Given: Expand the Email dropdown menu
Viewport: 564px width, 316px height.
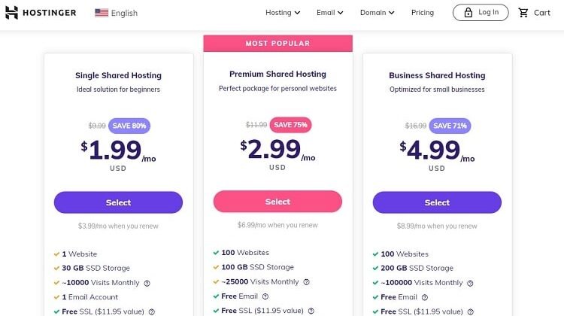Looking at the screenshot, I should (329, 13).
